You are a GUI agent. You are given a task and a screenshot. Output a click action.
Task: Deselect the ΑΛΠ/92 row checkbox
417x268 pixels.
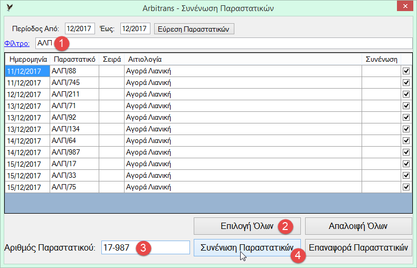406,117
